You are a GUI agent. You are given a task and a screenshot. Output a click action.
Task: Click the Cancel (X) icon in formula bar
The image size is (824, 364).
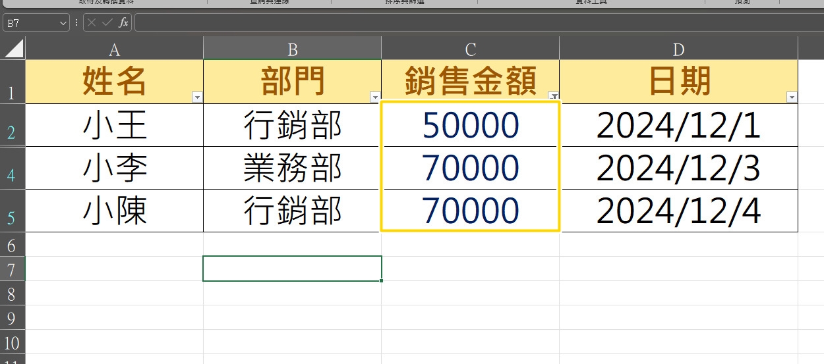pos(92,23)
